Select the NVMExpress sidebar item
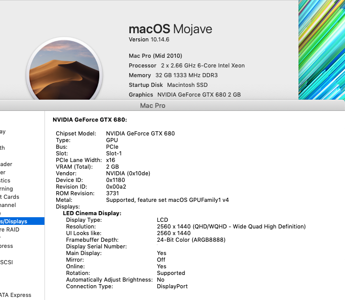The width and height of the screenshot is (345, 300). (7, 246)
